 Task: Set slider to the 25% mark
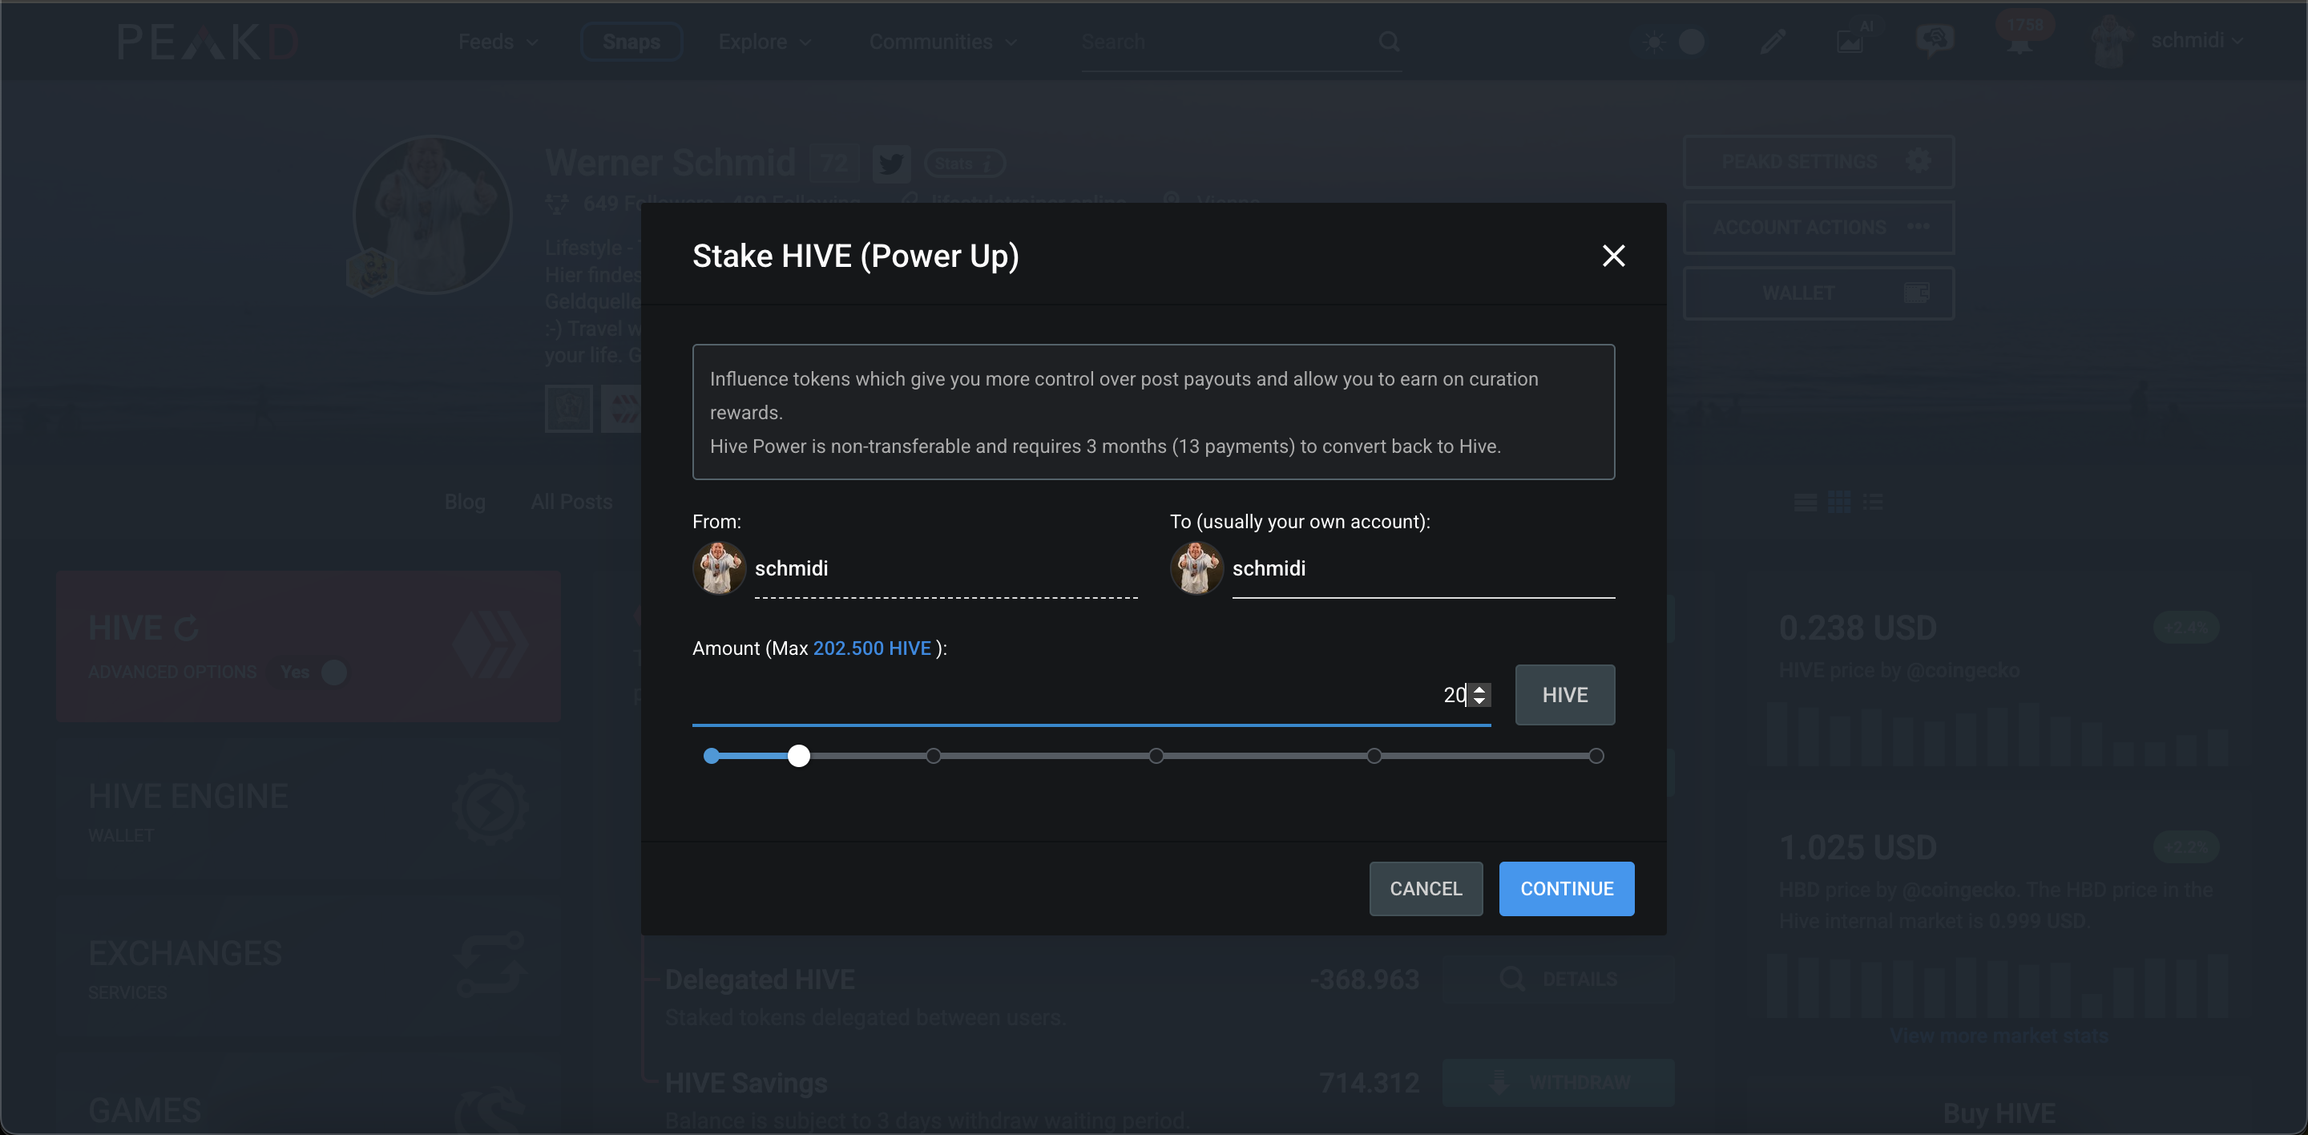(933, 756)
